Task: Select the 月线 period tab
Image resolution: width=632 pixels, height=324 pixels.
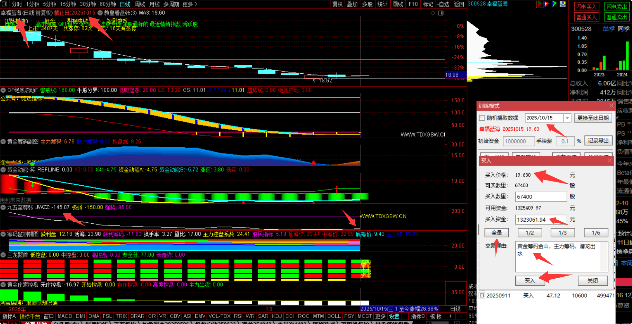Action: [x=154, y=4]
